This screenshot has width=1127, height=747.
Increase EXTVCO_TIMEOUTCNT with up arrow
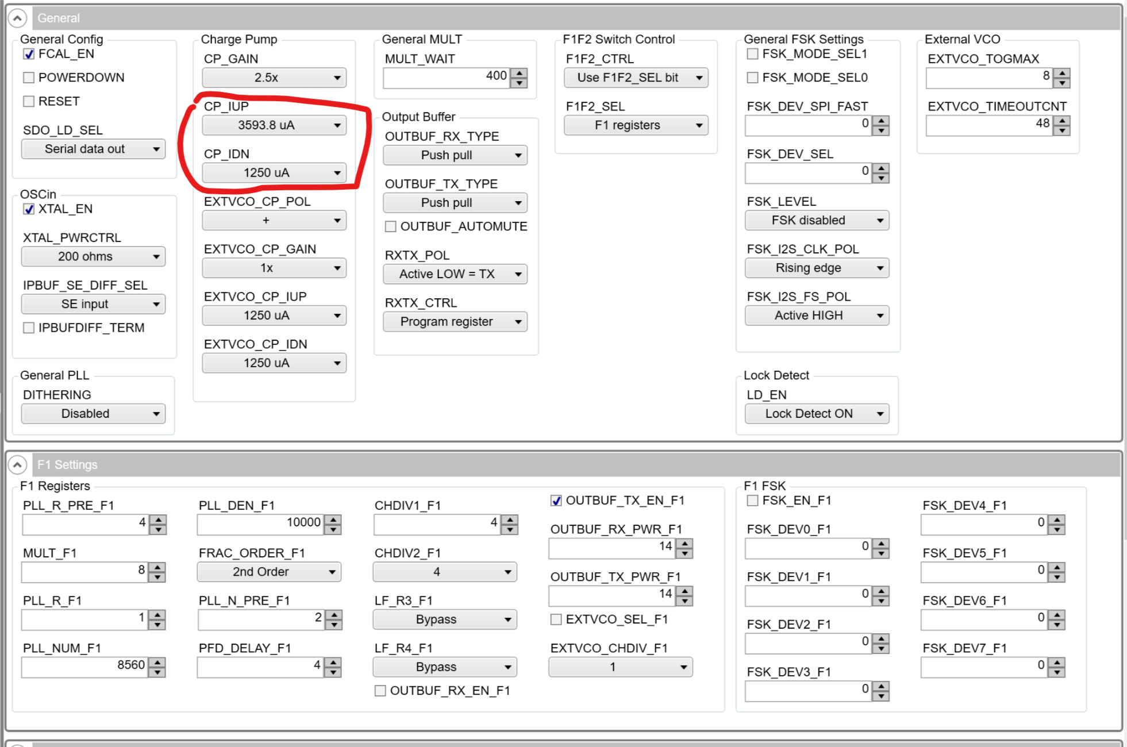coord(1062,121)
